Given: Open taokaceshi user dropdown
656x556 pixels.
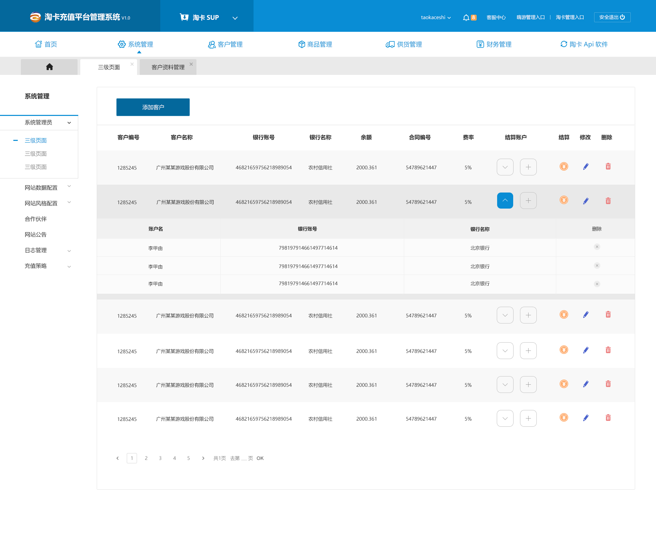Looking at the screenshot, I should (436, 17).
